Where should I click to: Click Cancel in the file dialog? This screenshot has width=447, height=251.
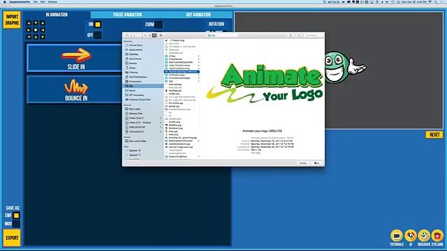(302, 163)
